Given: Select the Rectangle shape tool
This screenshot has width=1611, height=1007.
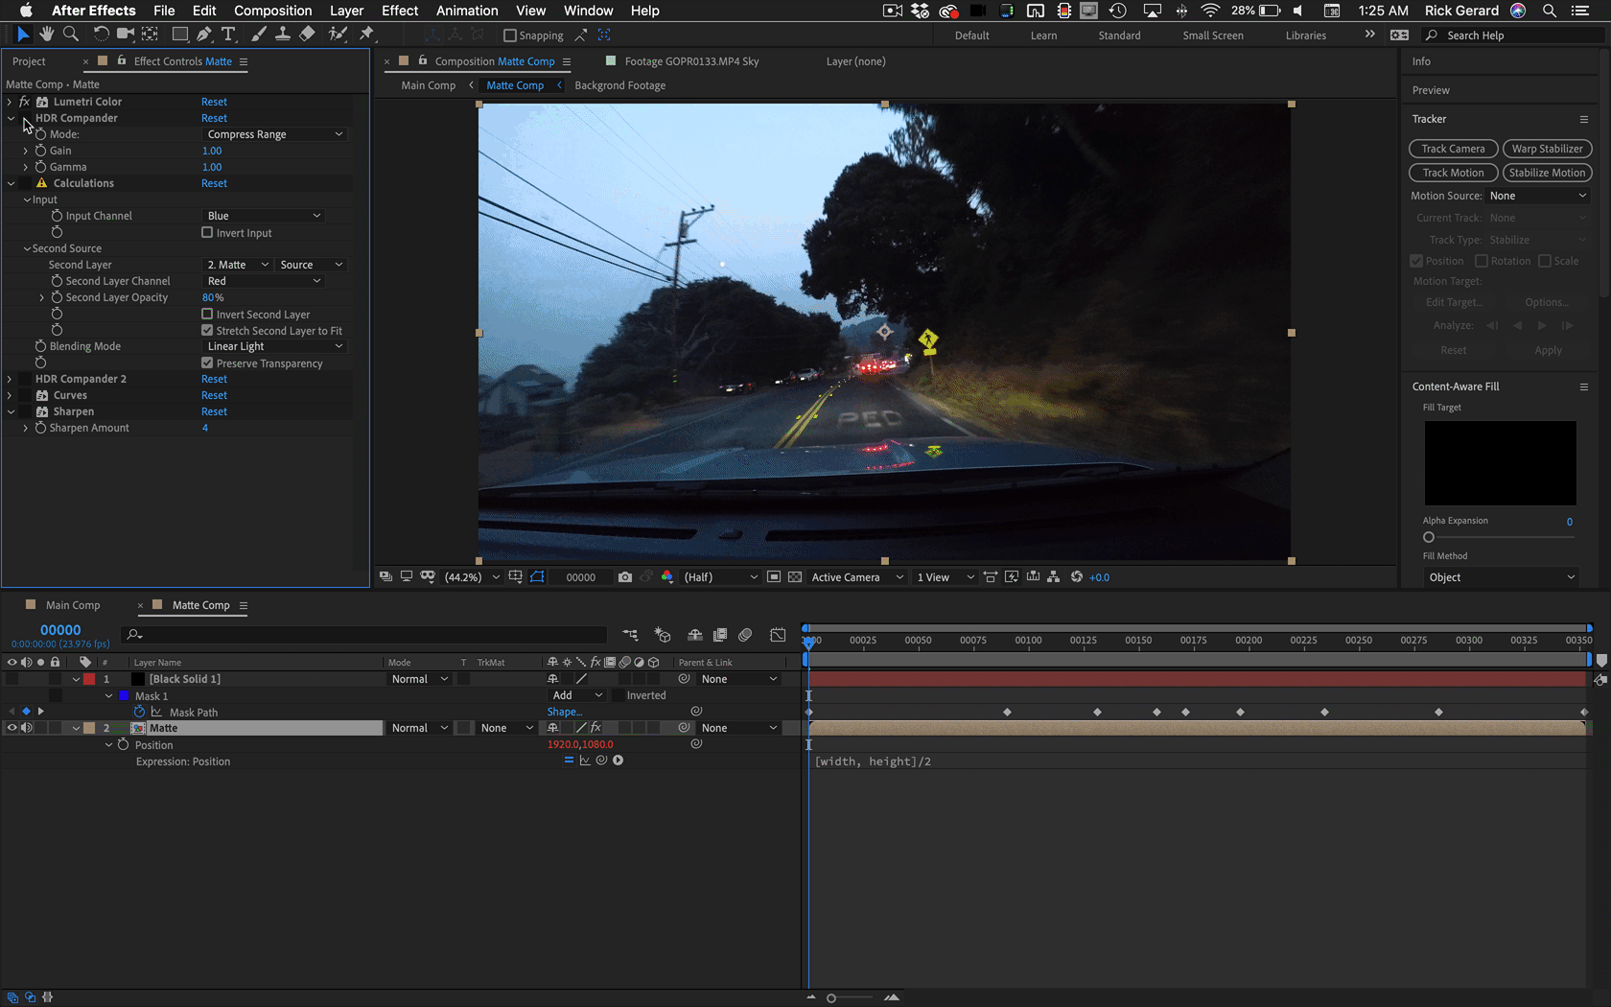Looking at the screenshot, I should 179,35.
